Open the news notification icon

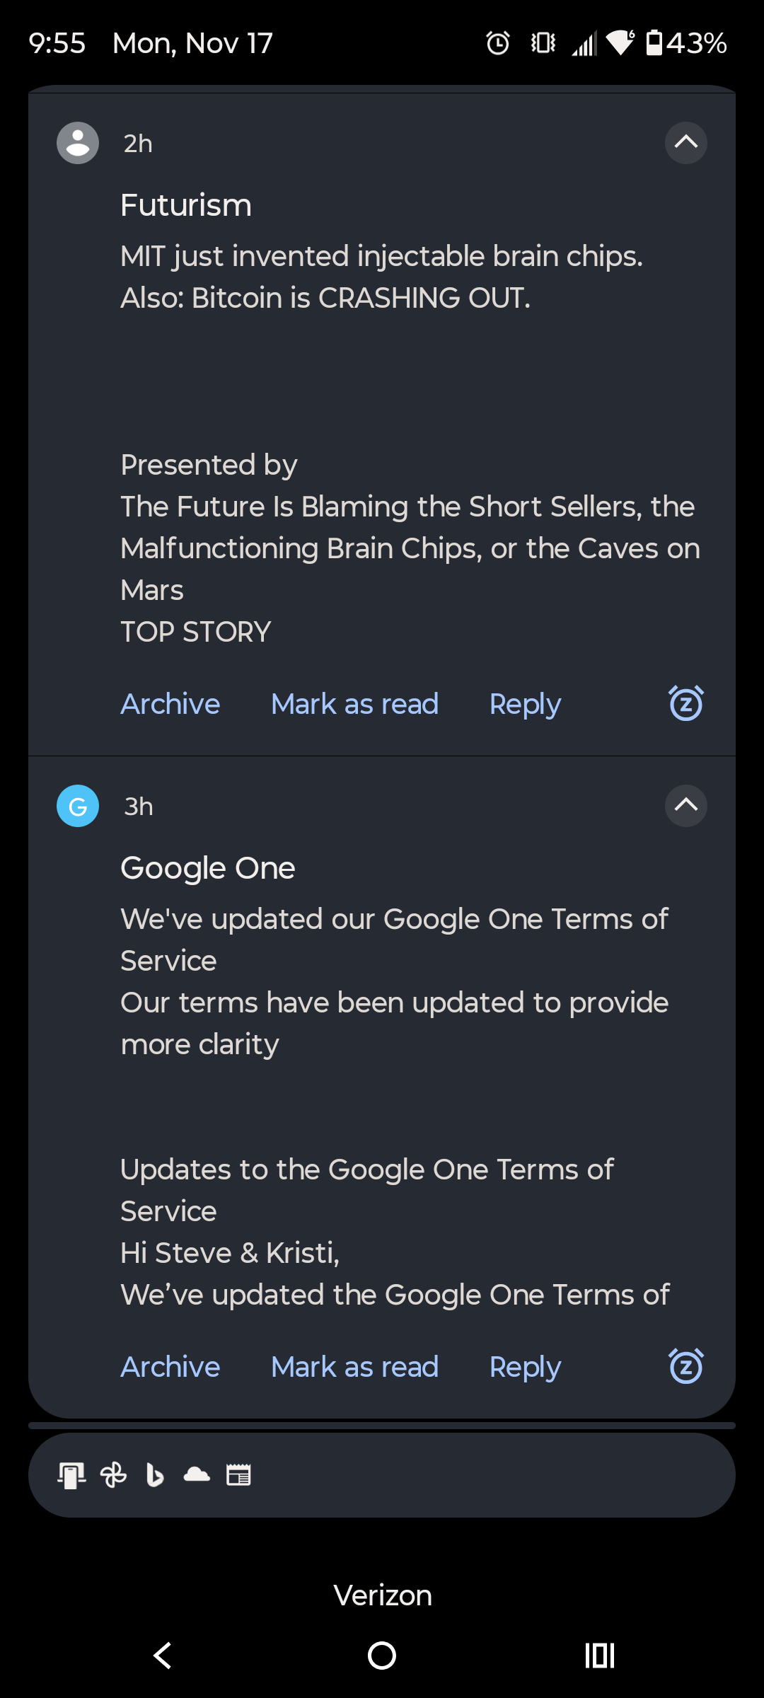pos(238,1475)
